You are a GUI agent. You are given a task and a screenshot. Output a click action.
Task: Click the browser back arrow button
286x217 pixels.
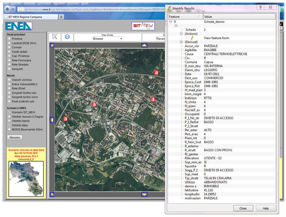pyautogui.click(x=8, y=9)
